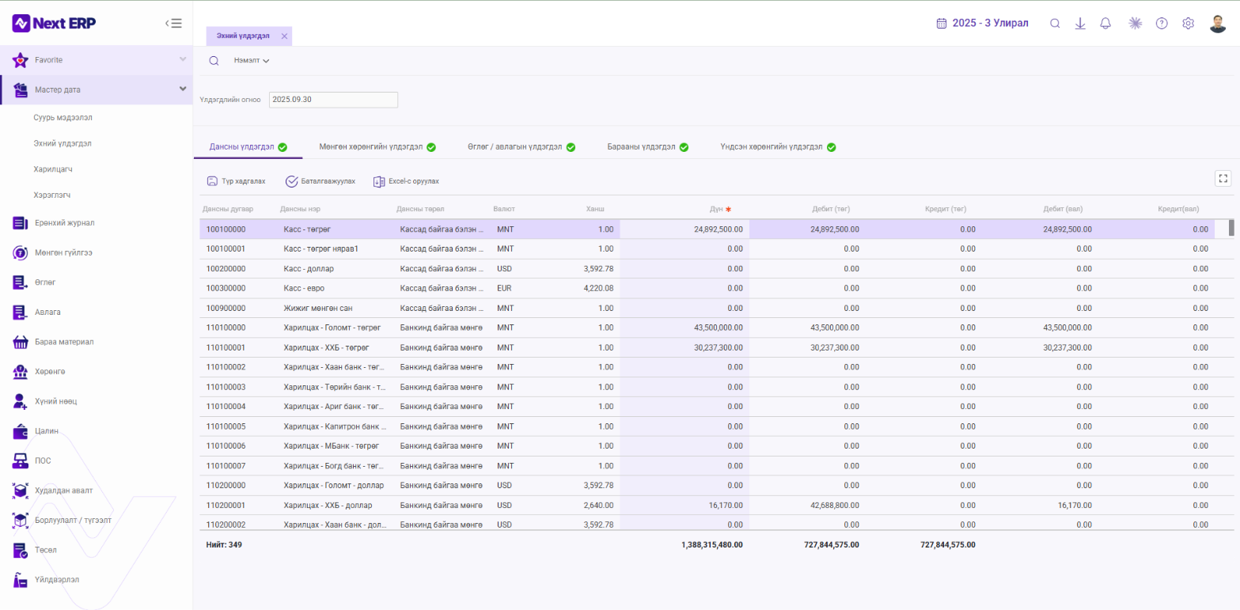Click the Түр хадгалах button
This screenshot has width=1240, height=610.
pos(236,181)
